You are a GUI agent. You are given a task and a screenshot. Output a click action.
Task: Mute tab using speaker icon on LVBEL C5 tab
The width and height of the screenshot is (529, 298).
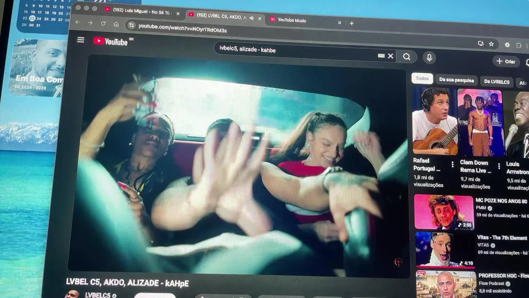252,18
